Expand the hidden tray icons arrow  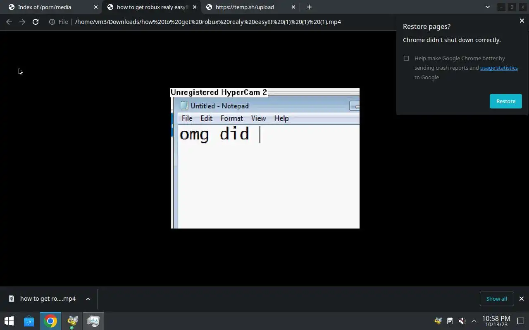pos(474,321)
